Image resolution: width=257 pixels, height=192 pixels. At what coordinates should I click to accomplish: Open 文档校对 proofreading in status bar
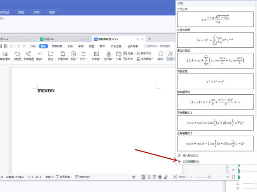[x=82, y=177]
